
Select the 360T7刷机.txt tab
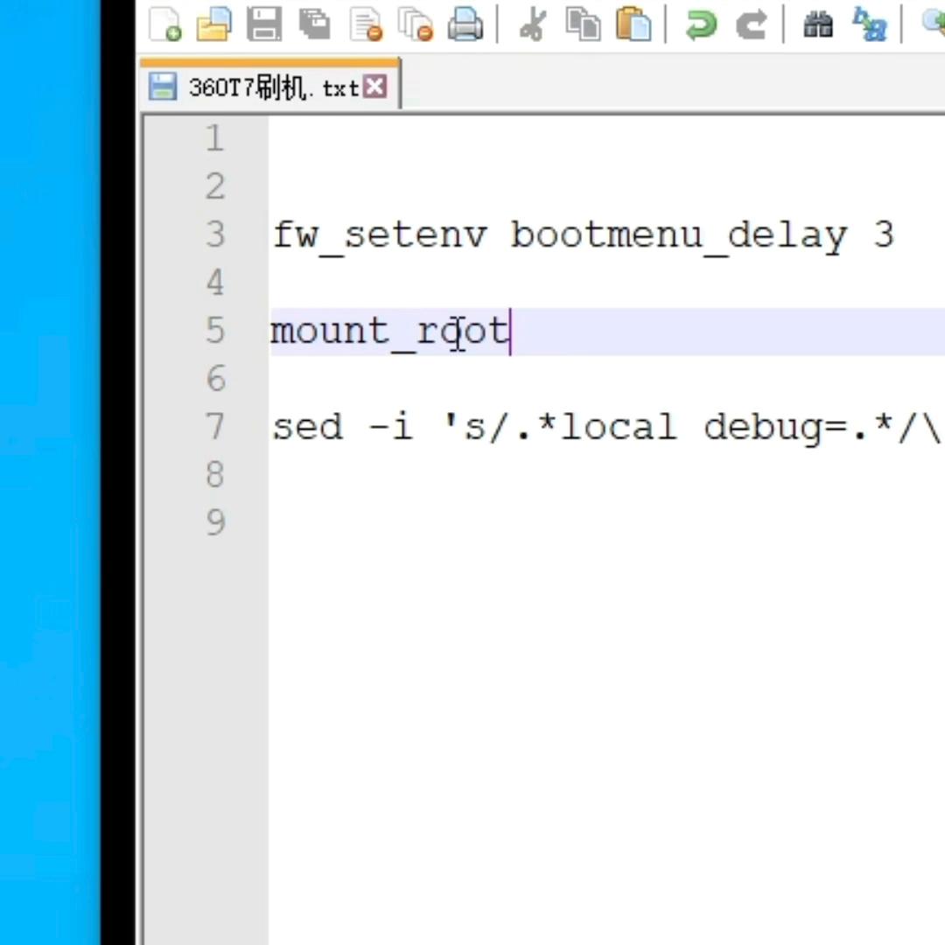coord(271,87)
